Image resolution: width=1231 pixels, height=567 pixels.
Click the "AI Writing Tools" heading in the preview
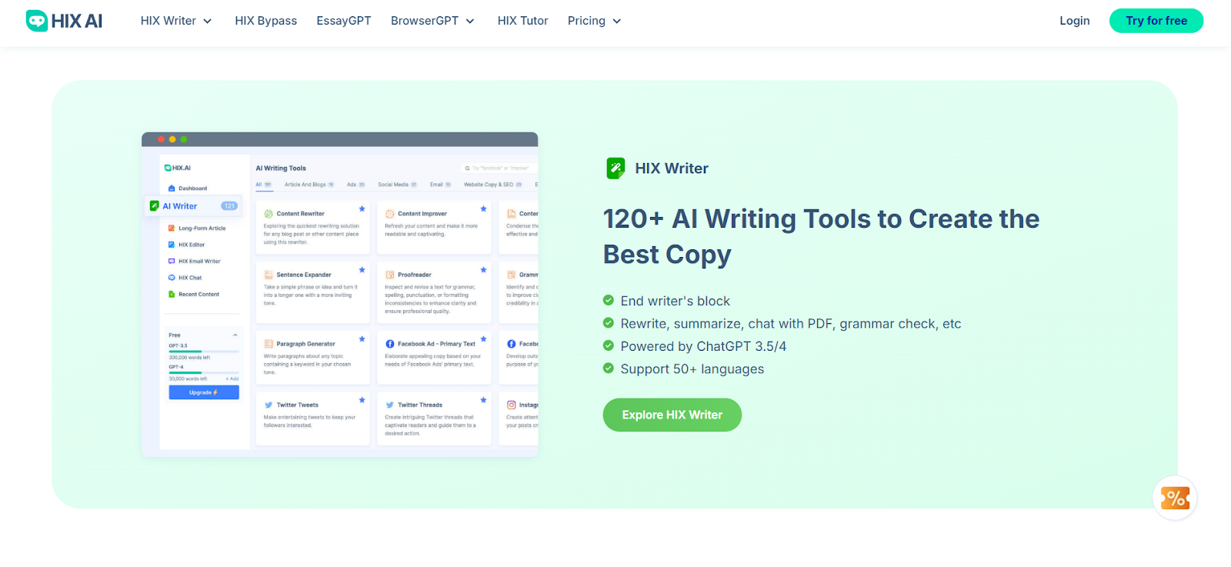click(x=281, y=168)
